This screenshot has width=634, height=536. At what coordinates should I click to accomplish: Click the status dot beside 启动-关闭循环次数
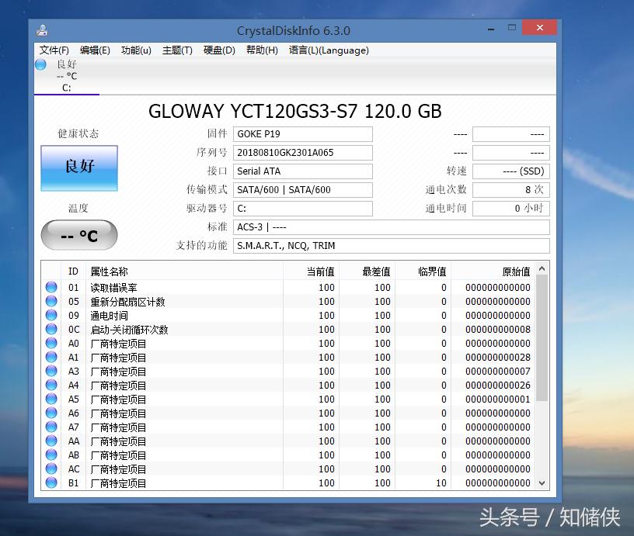click(51, 330)
